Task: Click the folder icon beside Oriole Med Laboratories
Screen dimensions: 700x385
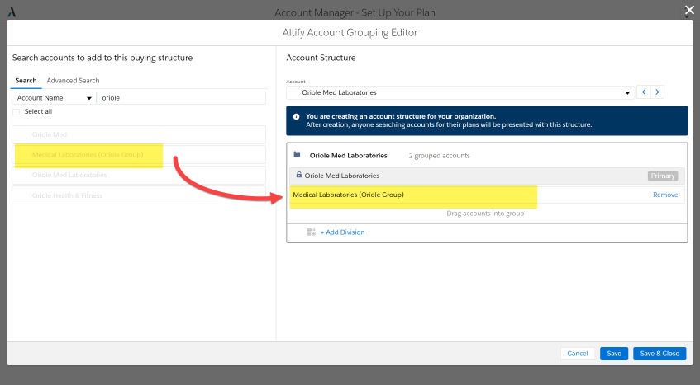Action: tap(297, 154)
